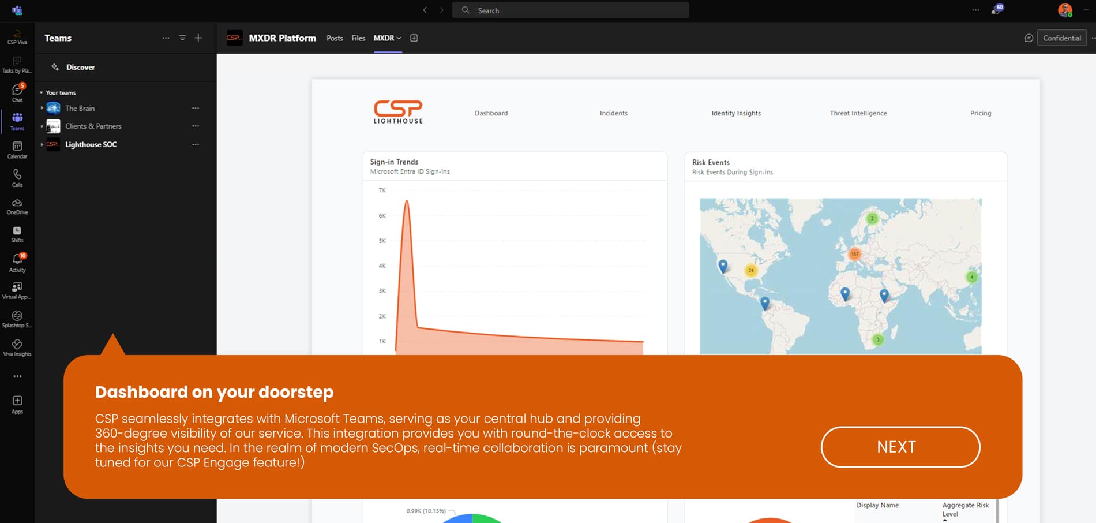
Task: Click the Search box
Action: [570, 10]
